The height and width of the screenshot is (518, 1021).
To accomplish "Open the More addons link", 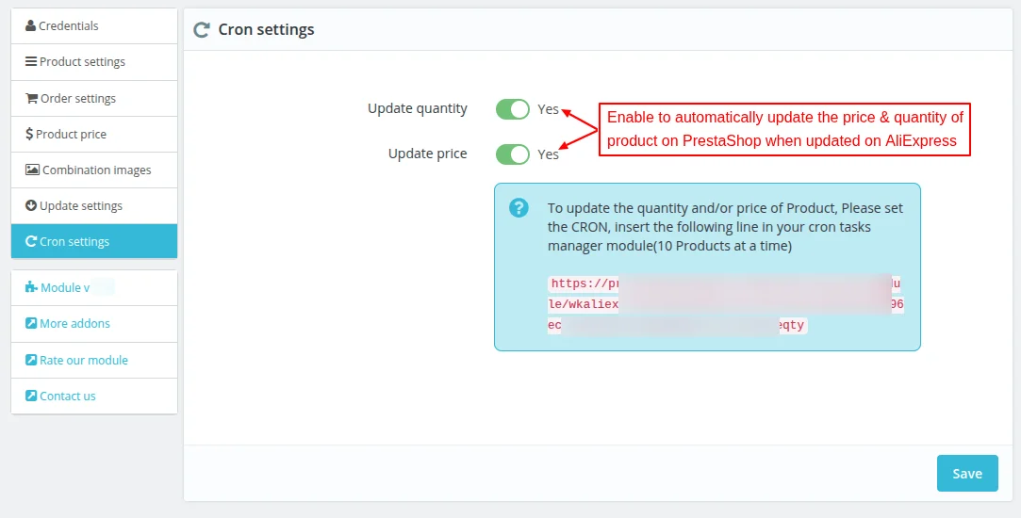I will coord(74,324).
